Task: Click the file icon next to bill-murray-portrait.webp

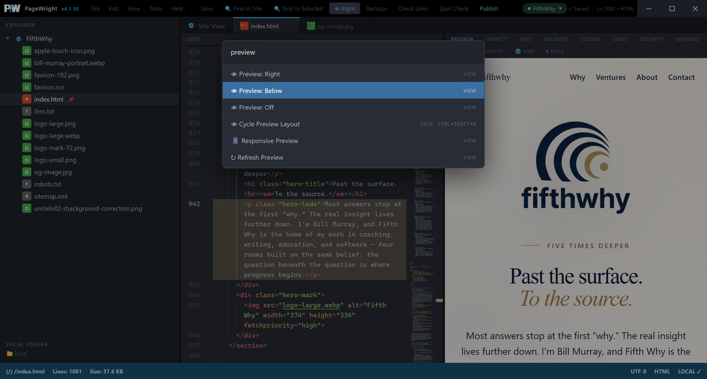Action: pyautogui.click(x=27, y=63)
